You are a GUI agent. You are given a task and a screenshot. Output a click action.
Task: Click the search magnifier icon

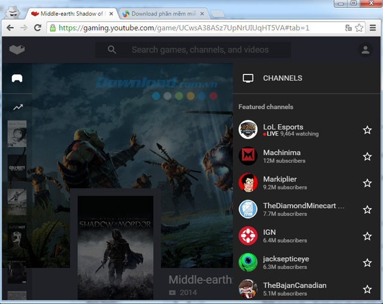[x=112, y=50]
